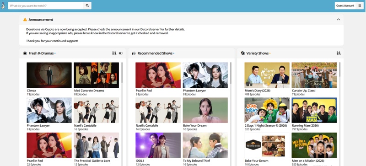Open The Practical Guide to Love poster
The height and width of the screenshot is (166, 366).
96,145
